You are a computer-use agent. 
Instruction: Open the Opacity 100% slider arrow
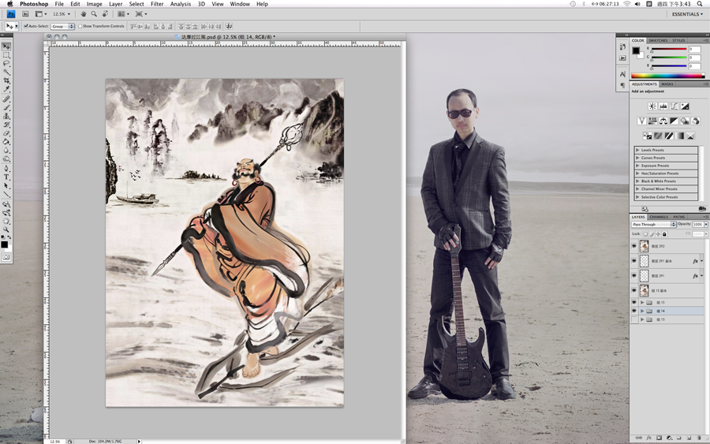[705, 225]
